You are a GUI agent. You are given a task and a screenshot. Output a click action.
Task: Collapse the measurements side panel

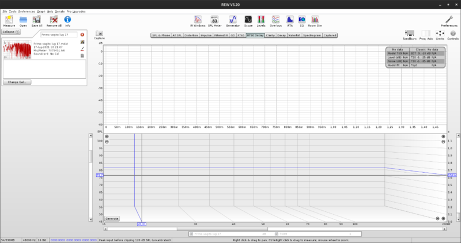tap(11, 32)
